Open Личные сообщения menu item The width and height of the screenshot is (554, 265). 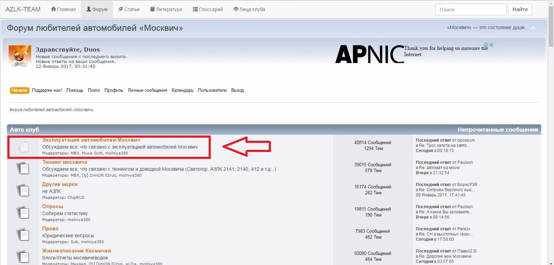pos(147,90)
